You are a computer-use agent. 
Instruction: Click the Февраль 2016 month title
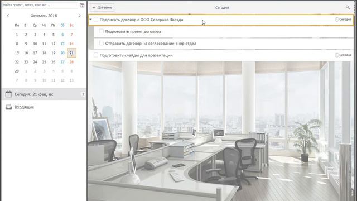44,16
